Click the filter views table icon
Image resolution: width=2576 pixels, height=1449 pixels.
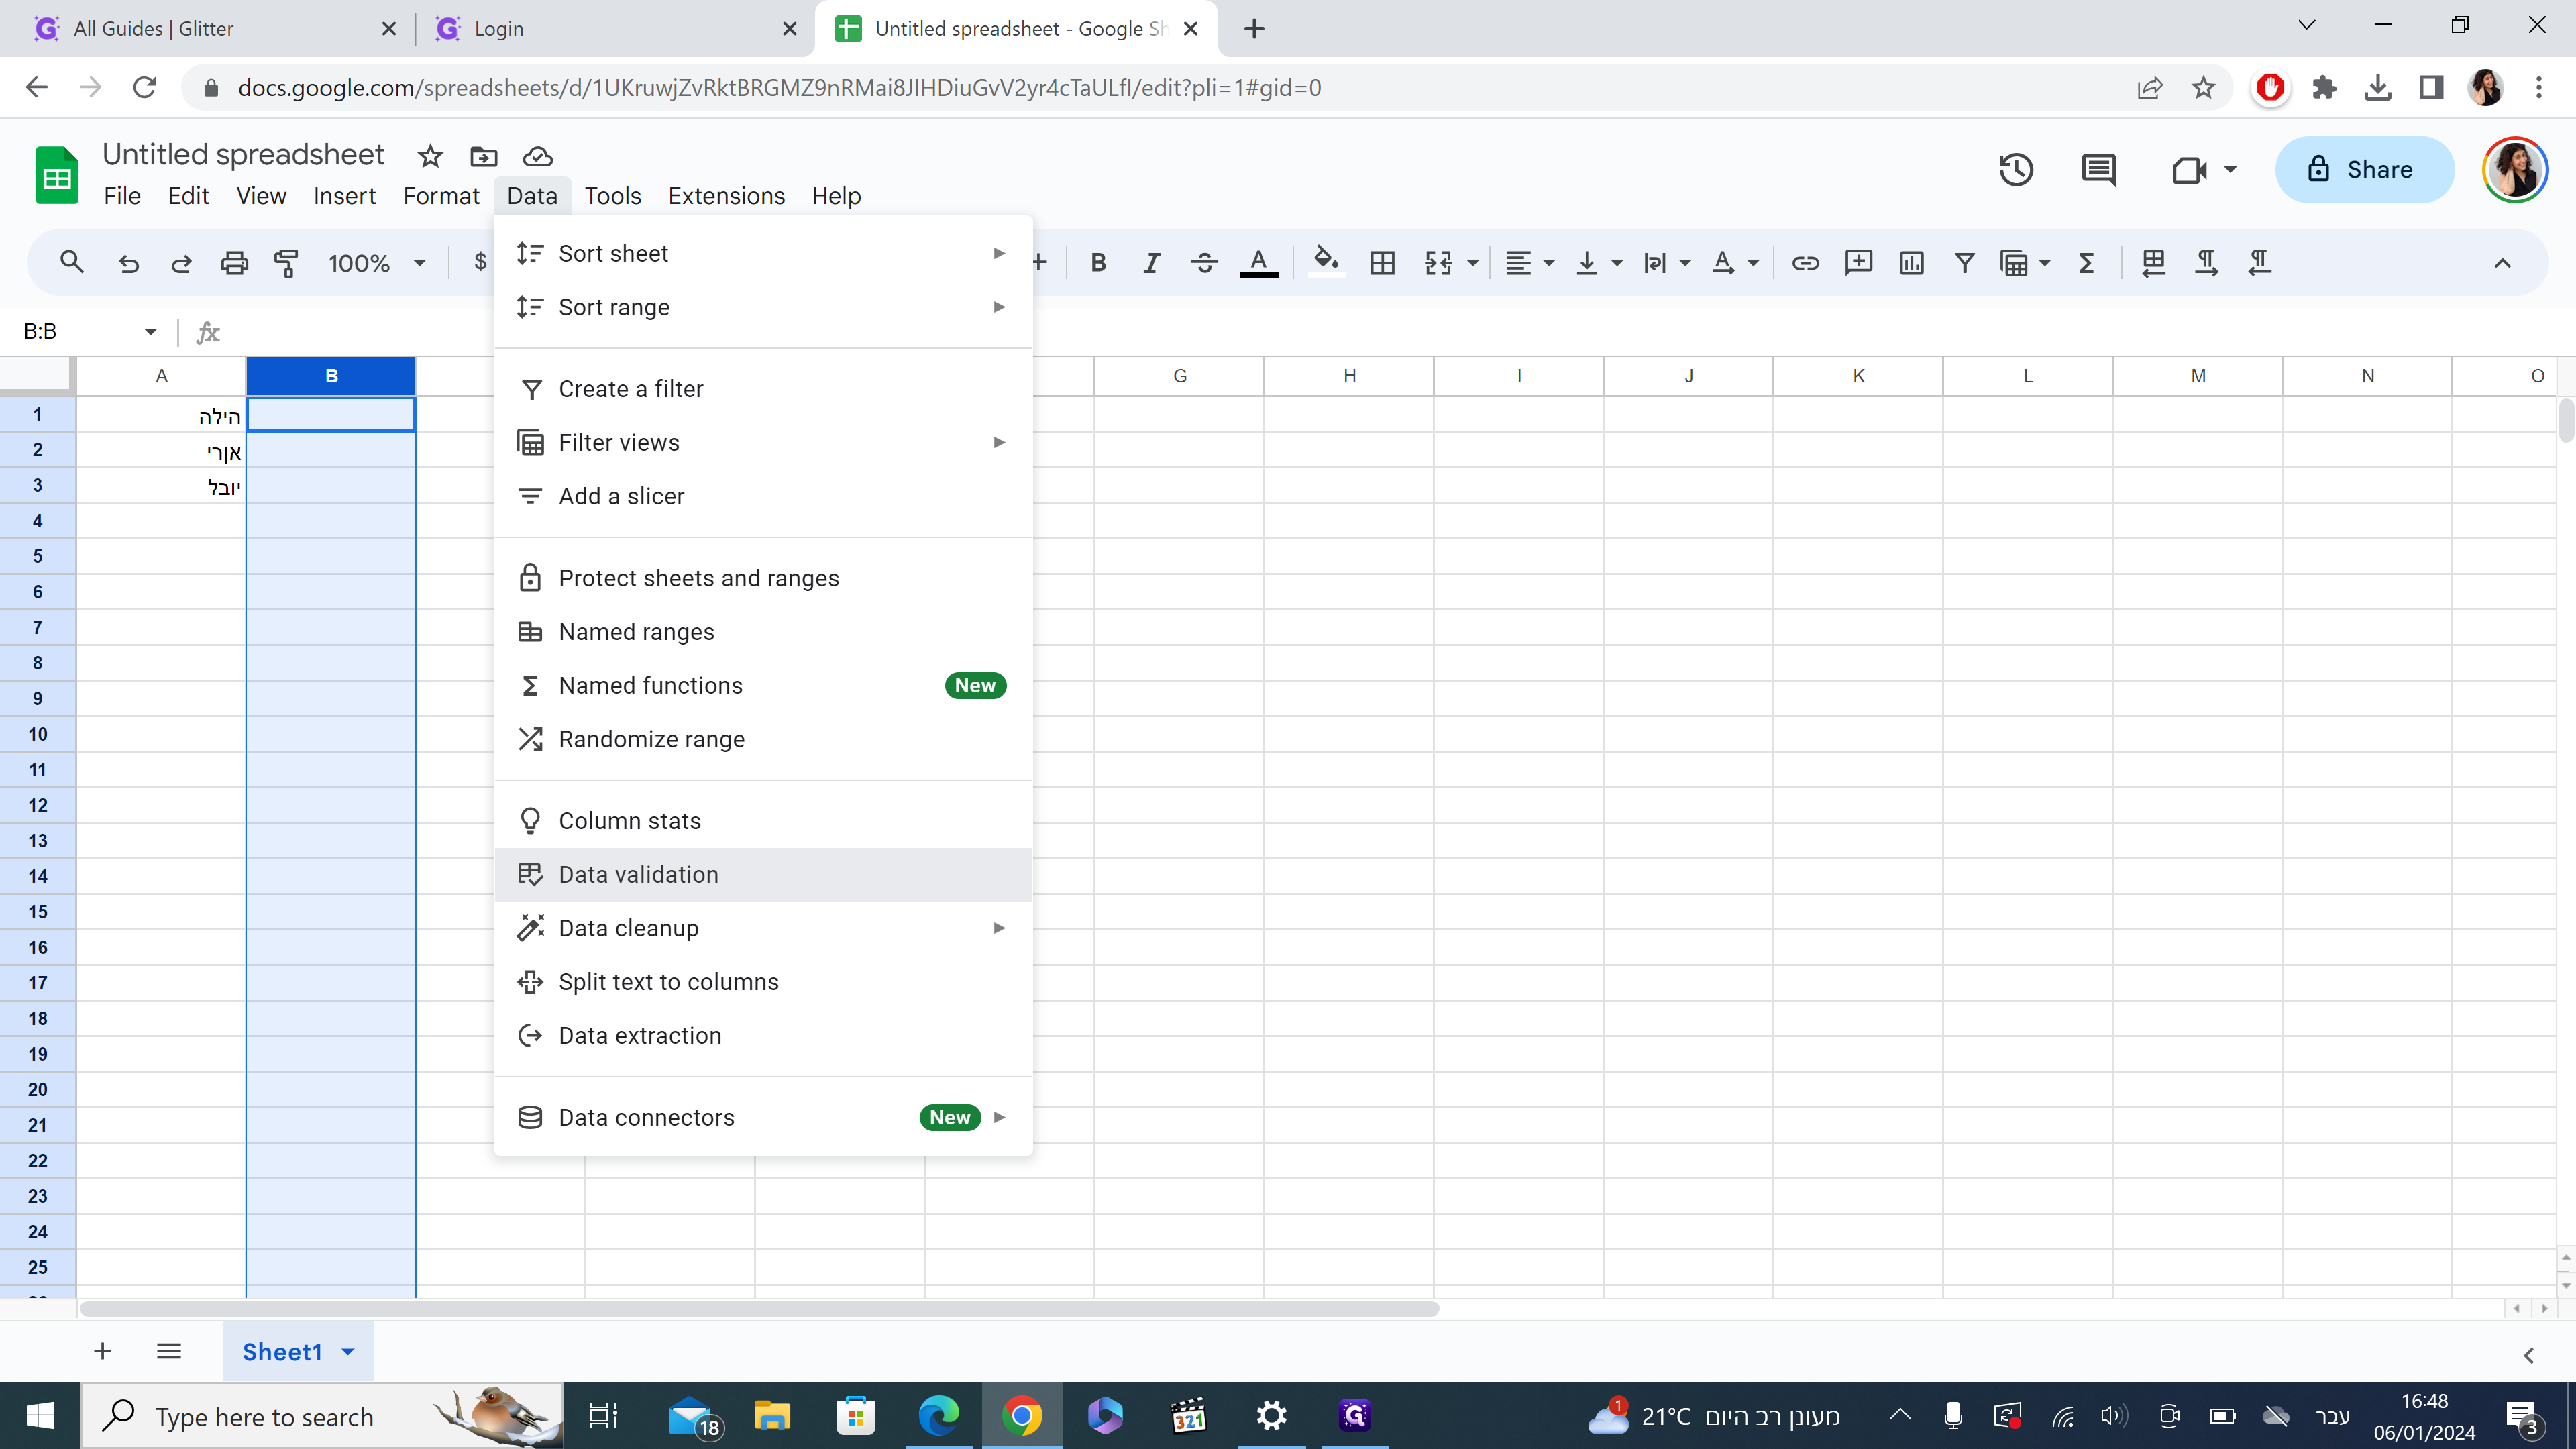(2014, 263)
